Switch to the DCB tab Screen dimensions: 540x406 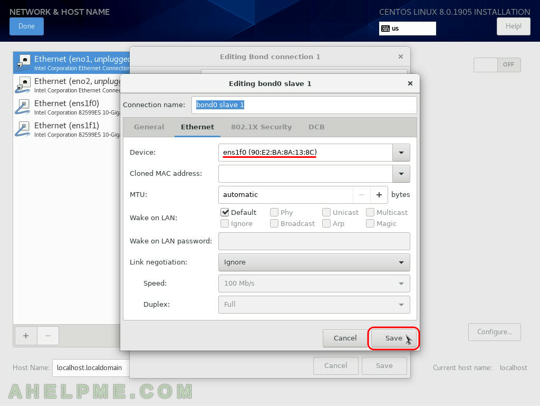pos(316,127)
